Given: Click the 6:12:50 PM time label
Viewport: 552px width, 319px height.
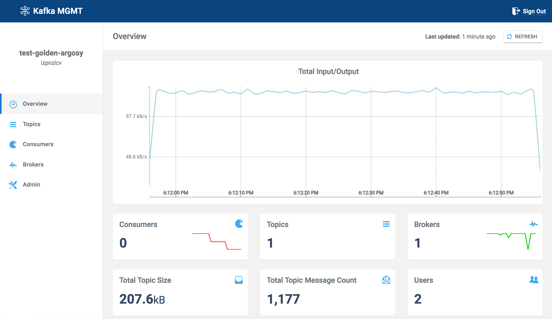Looking at the screenshot, I should tap(501, 193).
